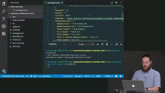Open the Manage gear icon
This screenshot has width=165, height=93.
pyautogui.click(x=4, y=71)
